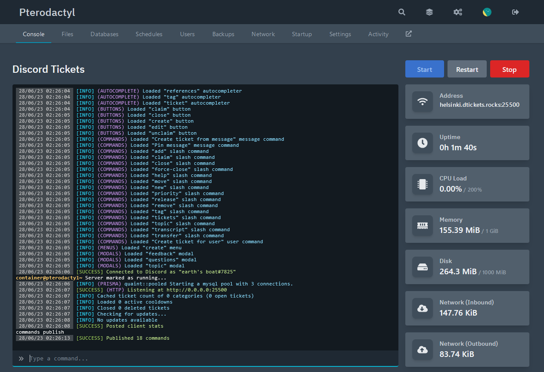Switch to the Files tab
Viewport: 544px width, 372px height.
click(x=67, y=34)
